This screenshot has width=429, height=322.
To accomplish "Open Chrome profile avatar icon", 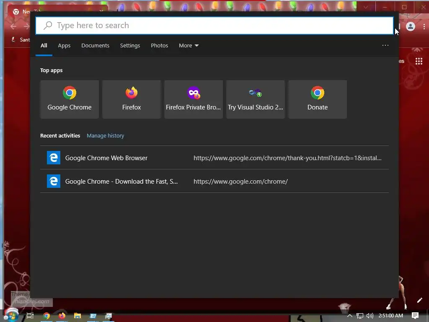I will point(411,26).
